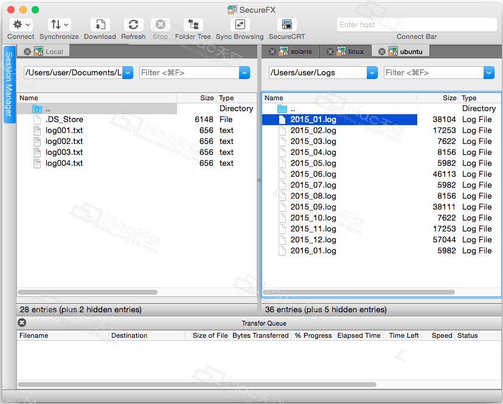Sort local pane by Name column
The image size is (503, 404).
[x=97, y=98]
